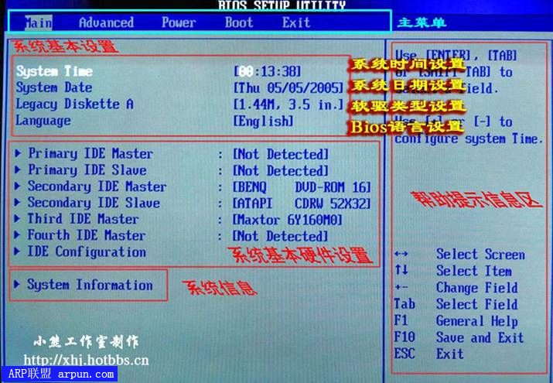
Task: Open Fourth IDE Master submenu
Action: pos(87,235)
